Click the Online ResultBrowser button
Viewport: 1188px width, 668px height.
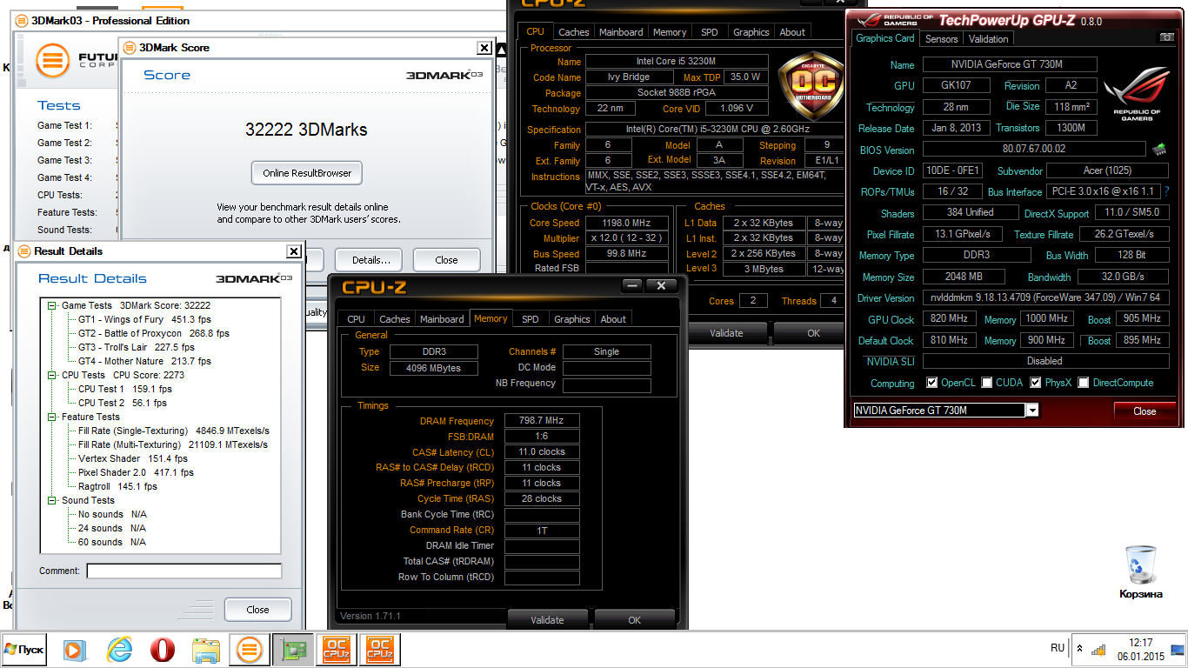pyautogui.click(x=307, y=173)
